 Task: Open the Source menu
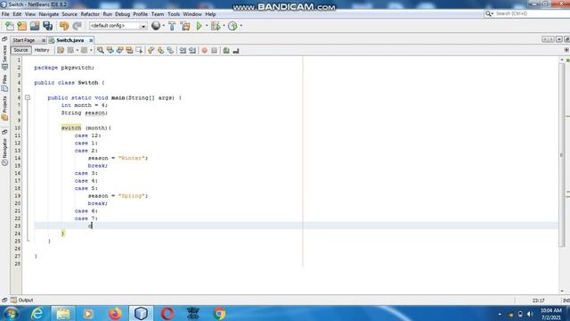coord(69,14)
